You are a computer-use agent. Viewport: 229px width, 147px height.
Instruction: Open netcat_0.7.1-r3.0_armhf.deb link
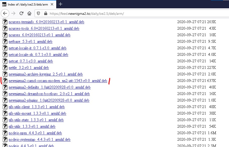31,61
